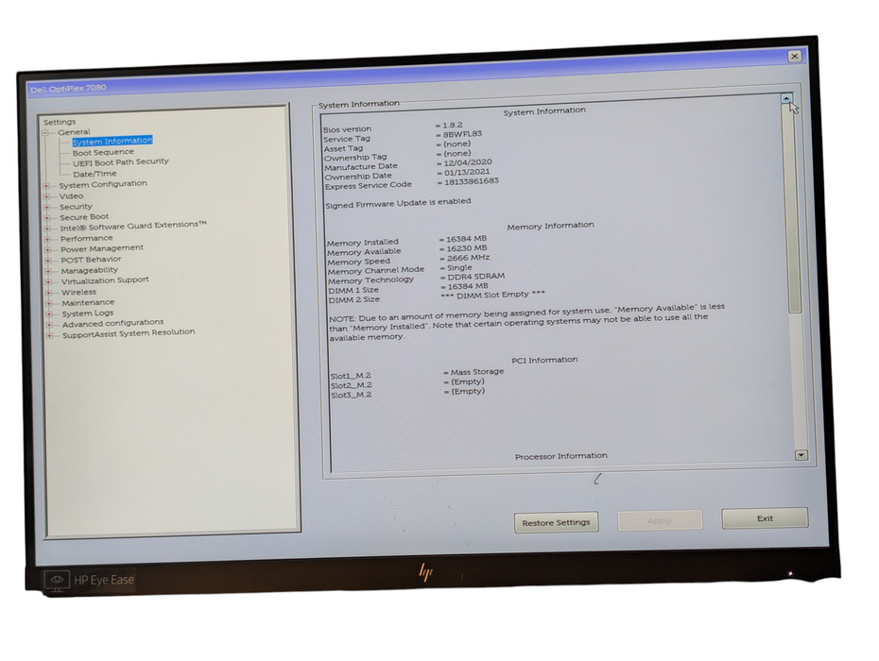
Task: Select Security category label
Action: 76,207
